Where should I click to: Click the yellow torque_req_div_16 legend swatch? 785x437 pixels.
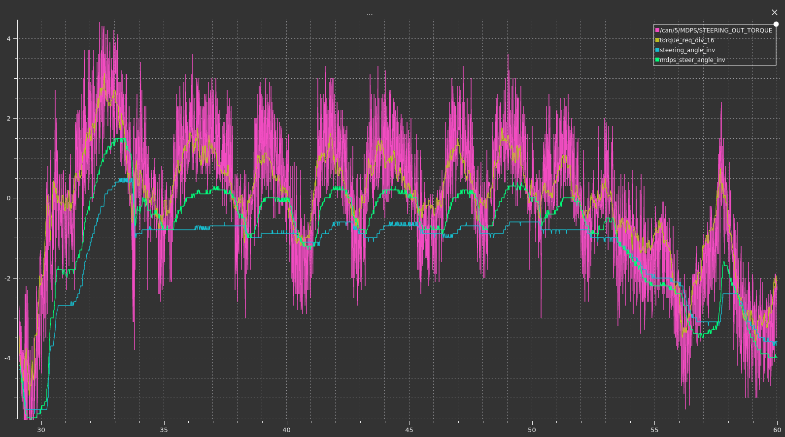pos(657,40)
